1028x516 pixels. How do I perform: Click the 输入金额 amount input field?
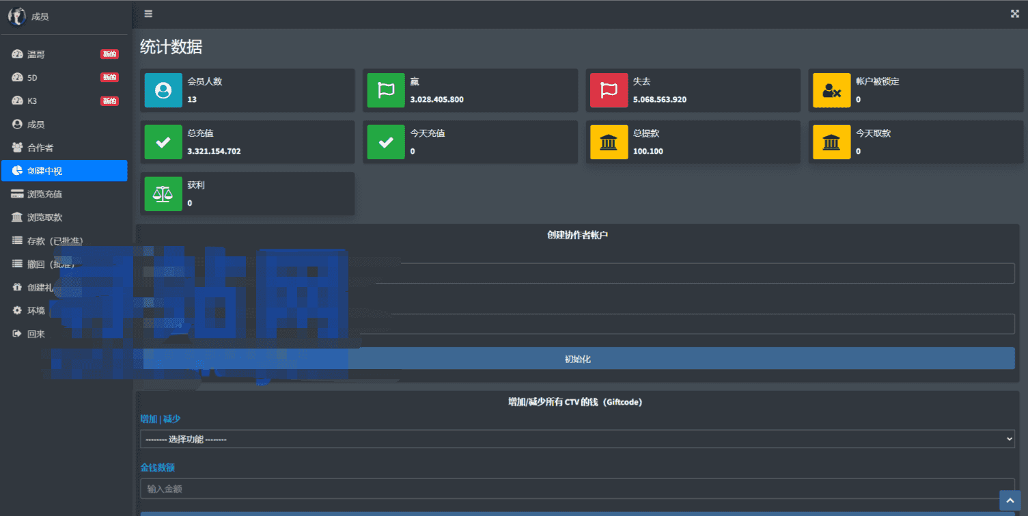pos(577,489)
